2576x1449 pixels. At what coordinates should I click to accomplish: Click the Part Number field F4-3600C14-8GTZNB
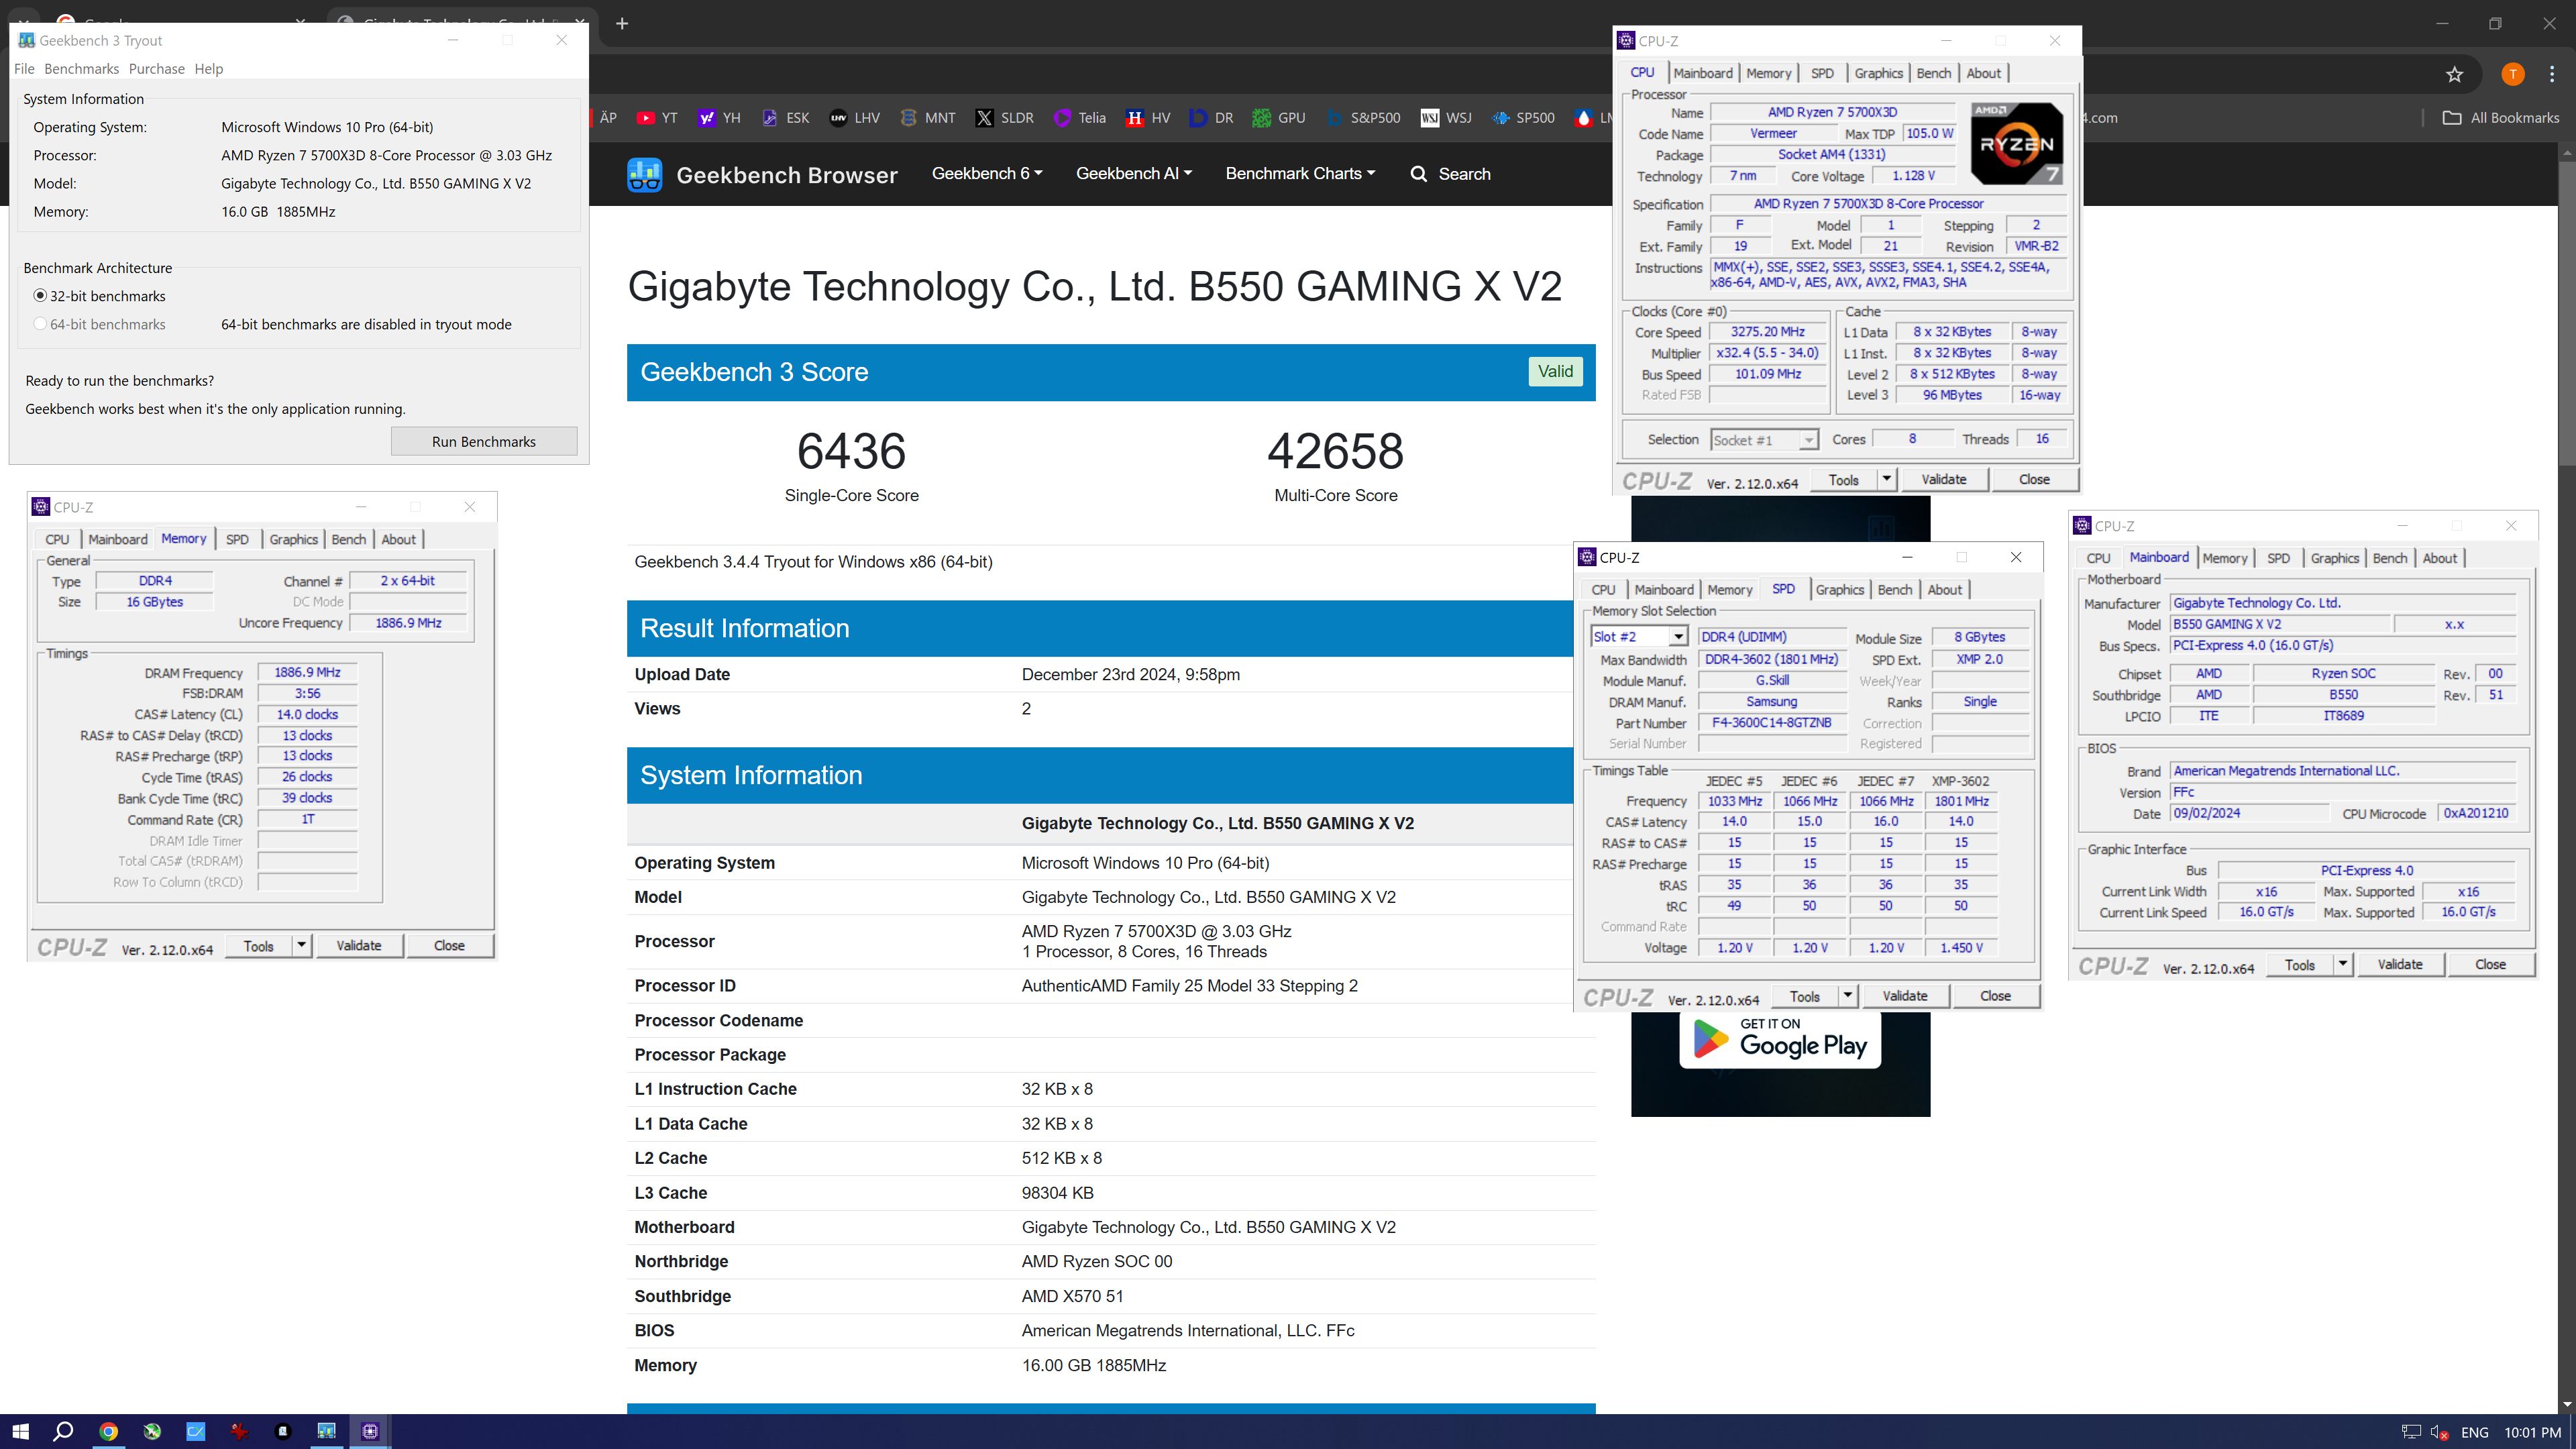[1771, 723]
